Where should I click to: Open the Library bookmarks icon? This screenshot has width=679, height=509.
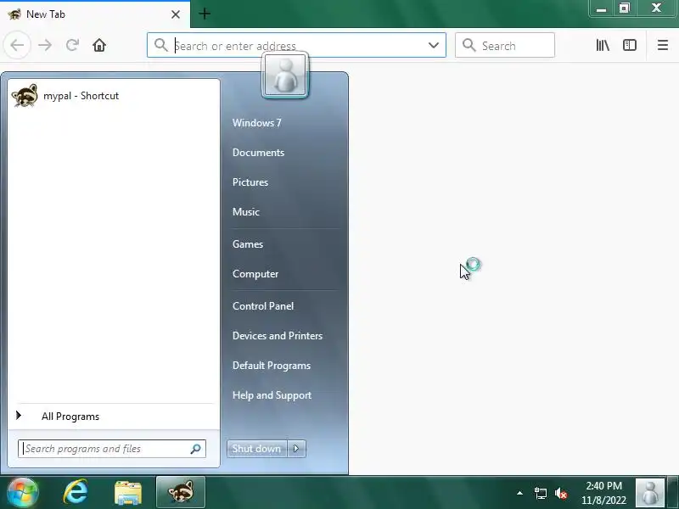[603, 45]
